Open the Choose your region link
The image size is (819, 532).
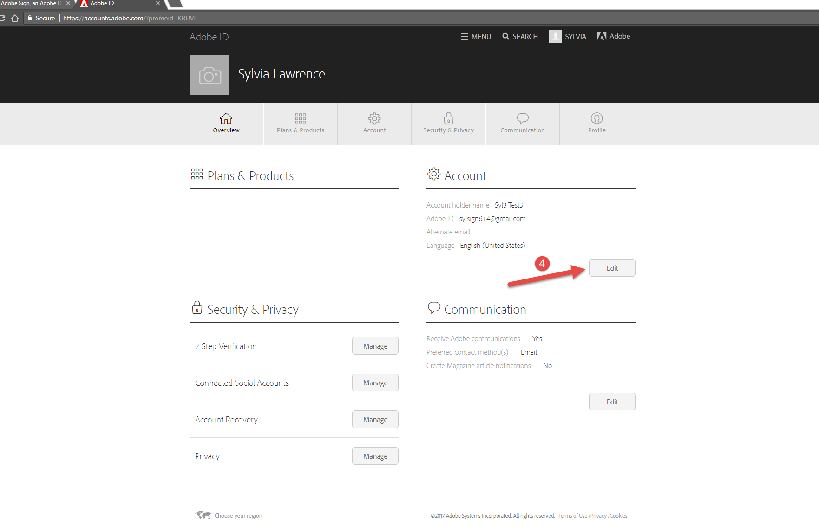[x=238, y=516]
